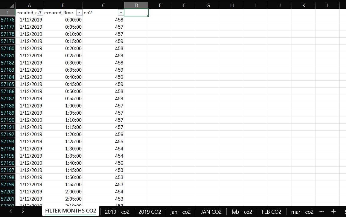Click row header 57176 to select the row
The image size is (346, 217).
click(8, 20)
